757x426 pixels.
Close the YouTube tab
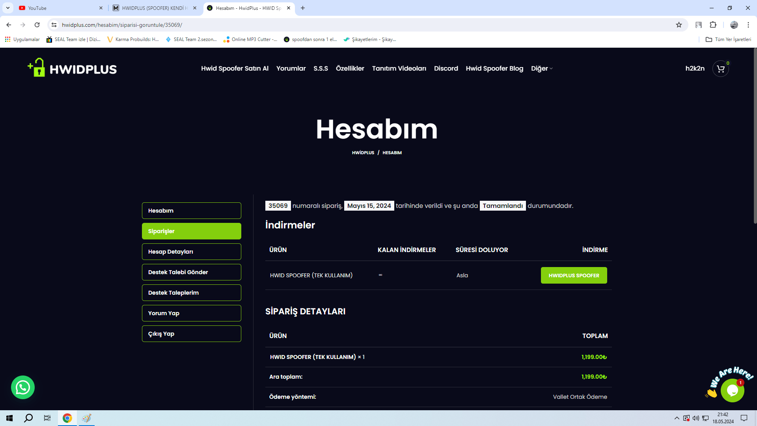[101, 8]
